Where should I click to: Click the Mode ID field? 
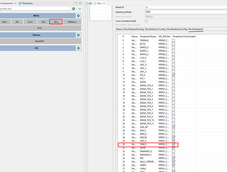click(186, 7)
